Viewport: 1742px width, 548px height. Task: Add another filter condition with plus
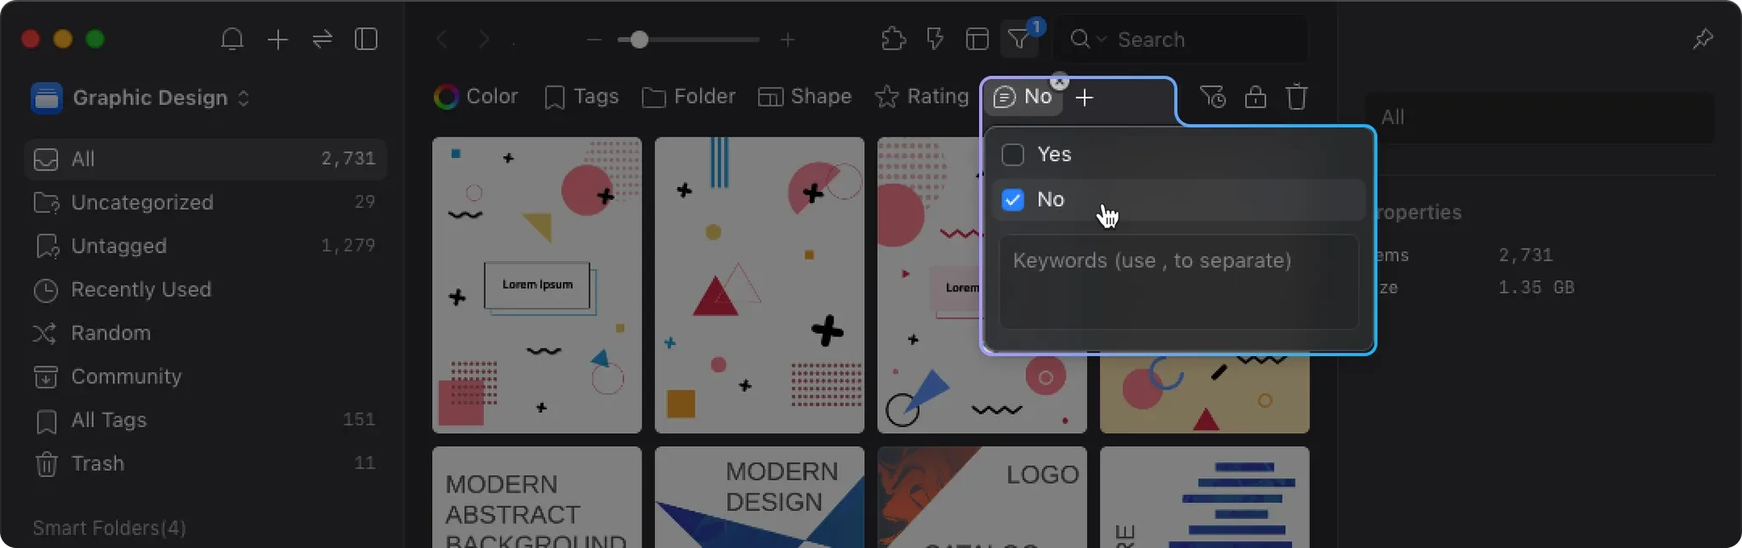coord(1084,98)
